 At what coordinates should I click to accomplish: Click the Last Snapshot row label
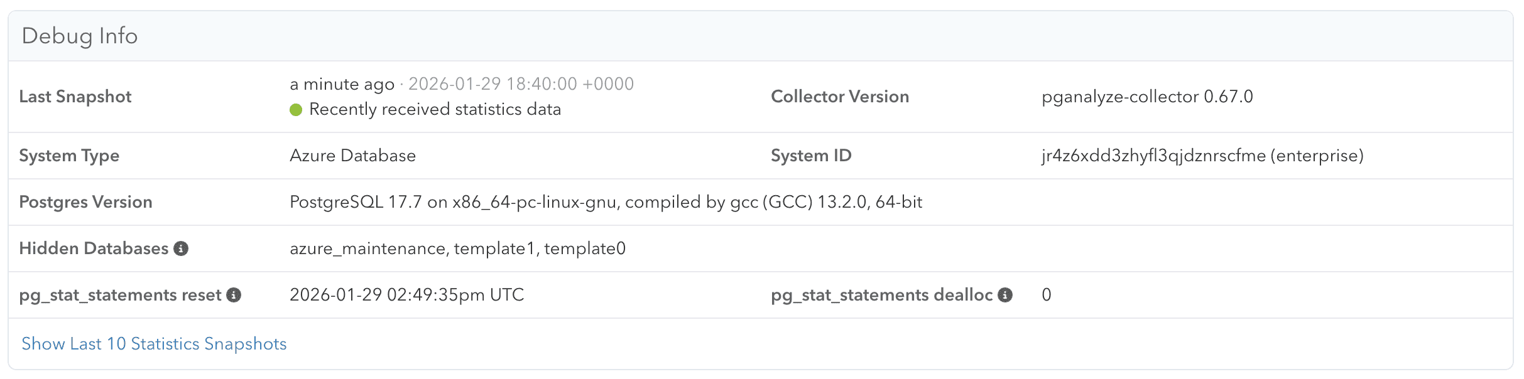[75, 97]
